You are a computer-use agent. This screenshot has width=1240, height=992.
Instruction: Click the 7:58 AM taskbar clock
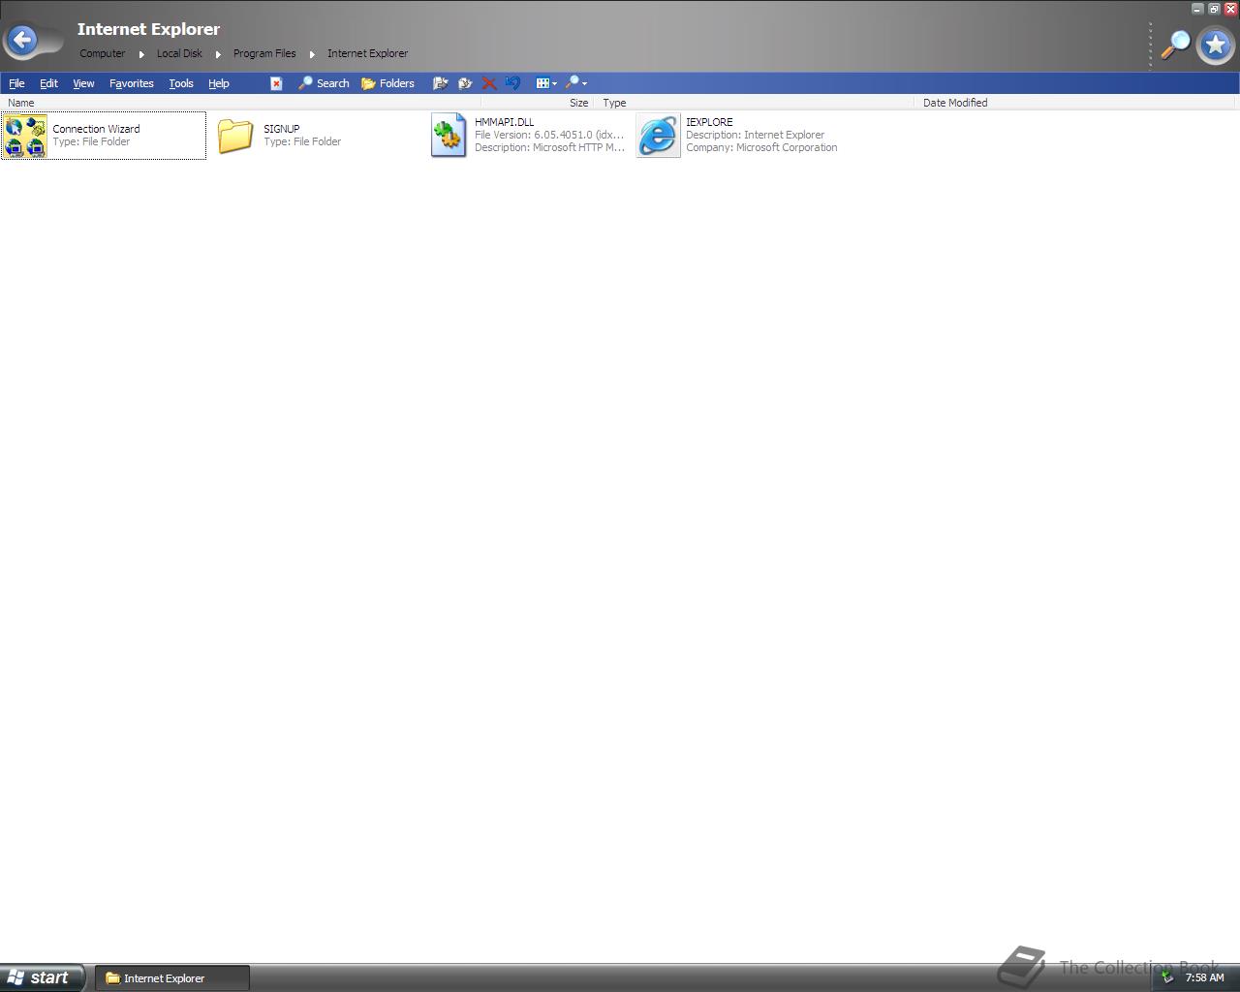[1204, 977]
